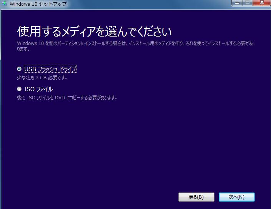Viewport: 271px width, 209px height.
Task: Minimize the Windows 10 セットアップ window
Action: (237, 3)
